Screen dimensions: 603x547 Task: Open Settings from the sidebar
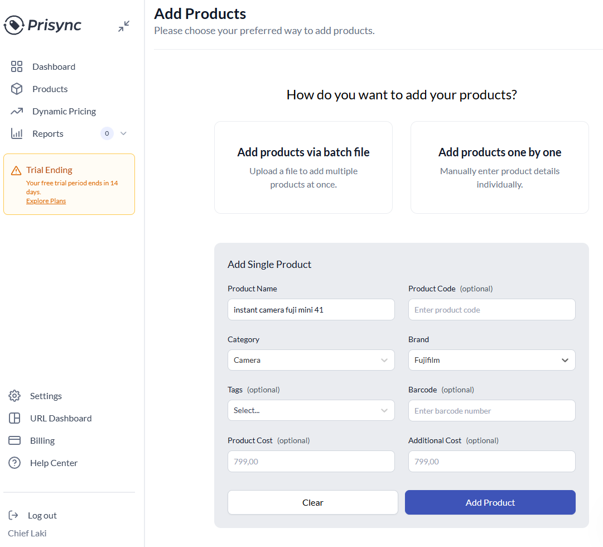(x=46, y=396)
